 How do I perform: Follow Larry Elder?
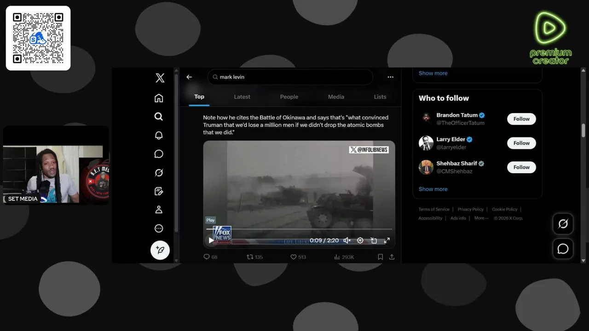pos(521,143)
